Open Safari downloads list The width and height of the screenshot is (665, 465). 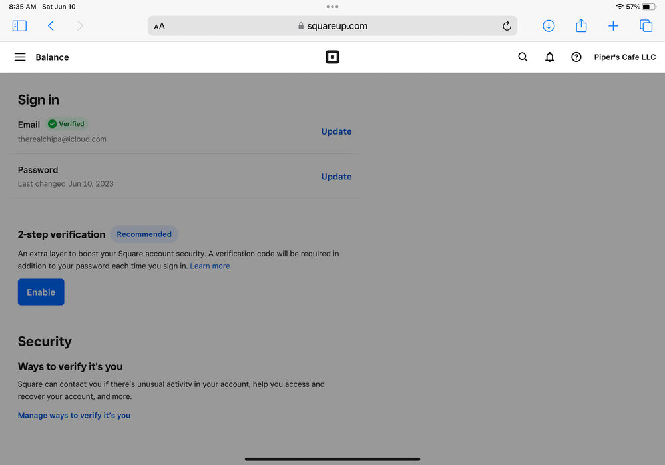tap(549, 26)
